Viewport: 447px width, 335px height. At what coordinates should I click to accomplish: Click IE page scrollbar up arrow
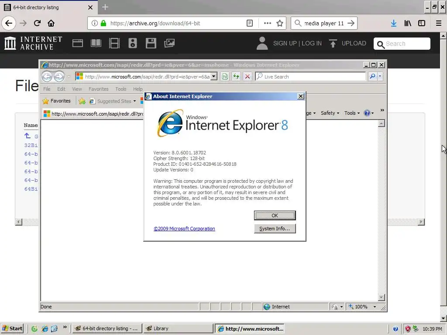click(x=381, y=123)
